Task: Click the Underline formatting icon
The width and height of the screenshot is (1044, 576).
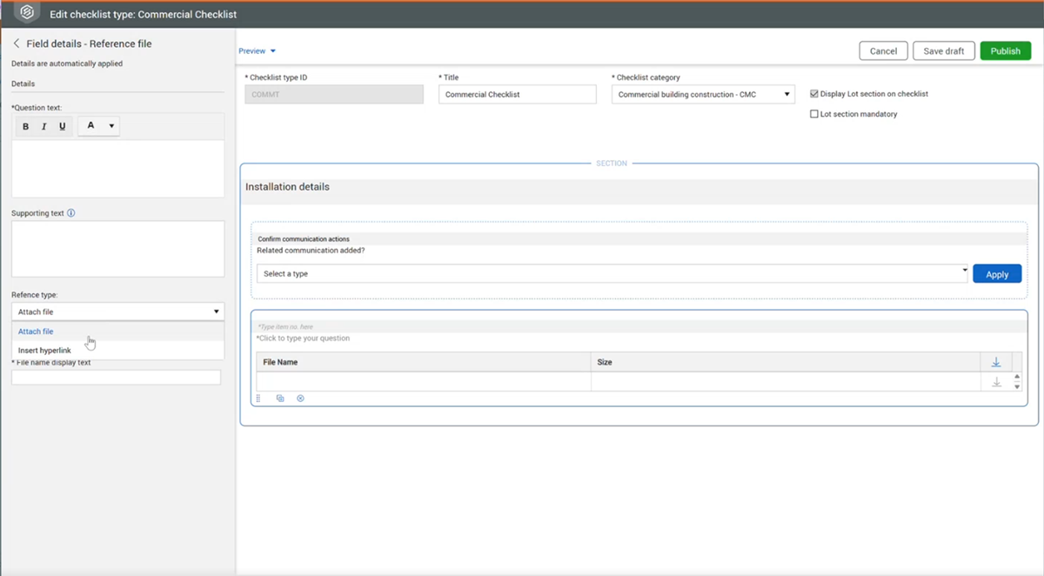Action: coord(62,127)
